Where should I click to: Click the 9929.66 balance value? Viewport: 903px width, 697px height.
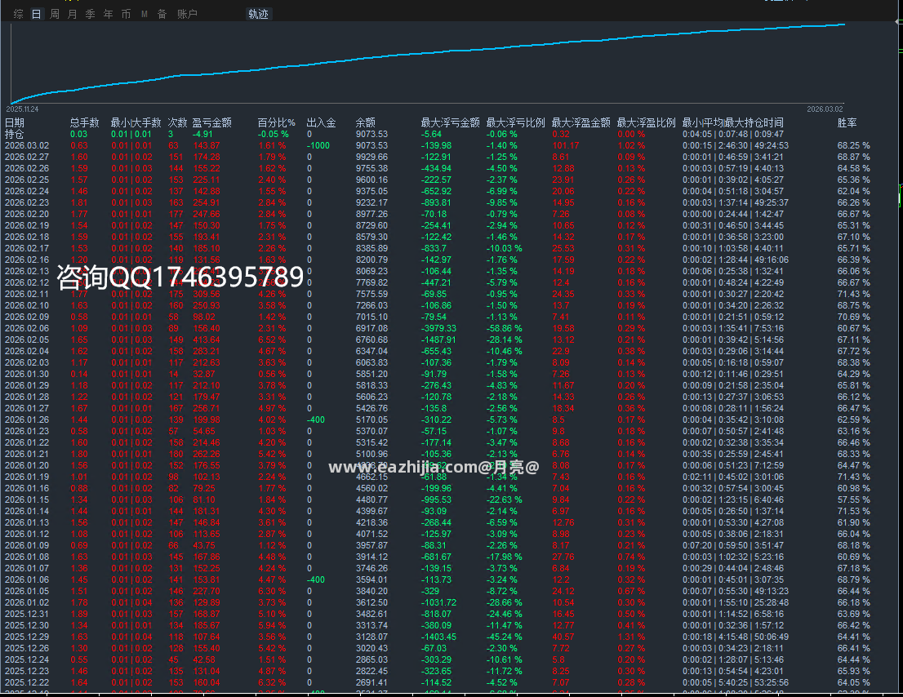click(372, 158)
